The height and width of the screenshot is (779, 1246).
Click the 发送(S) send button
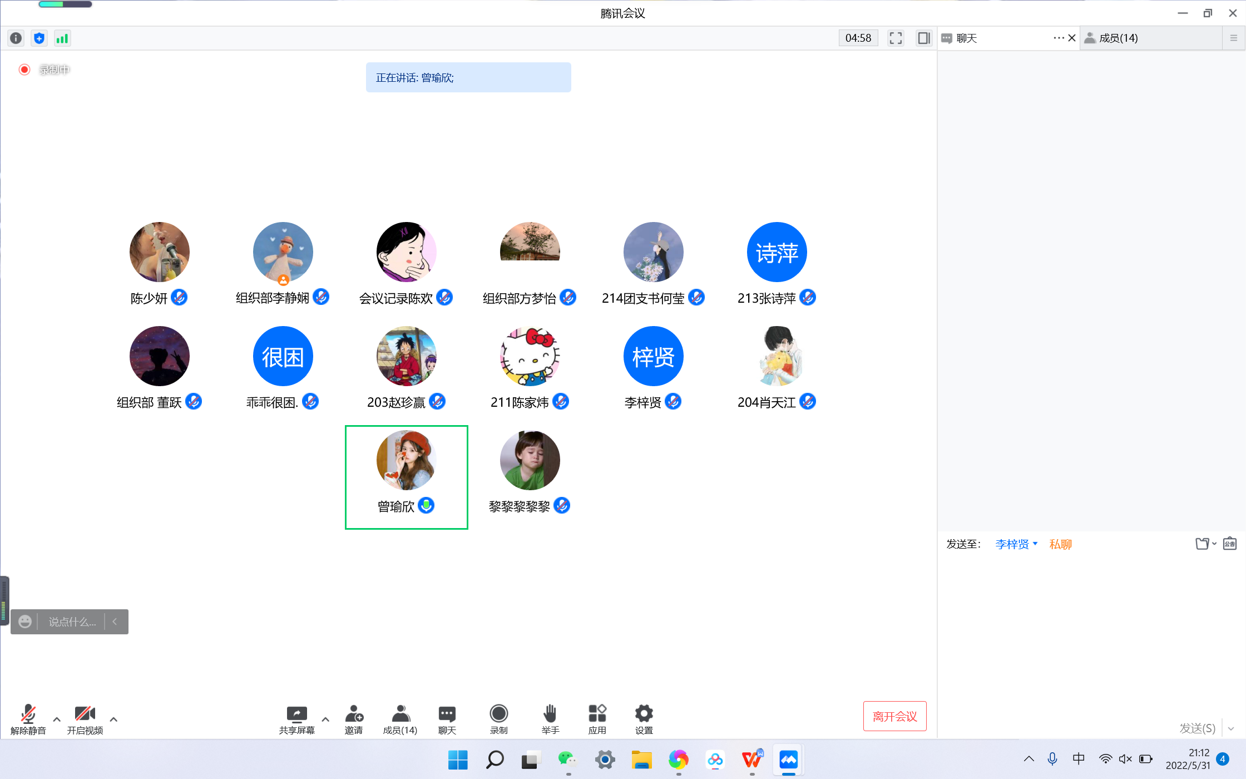click(1197, 728)
